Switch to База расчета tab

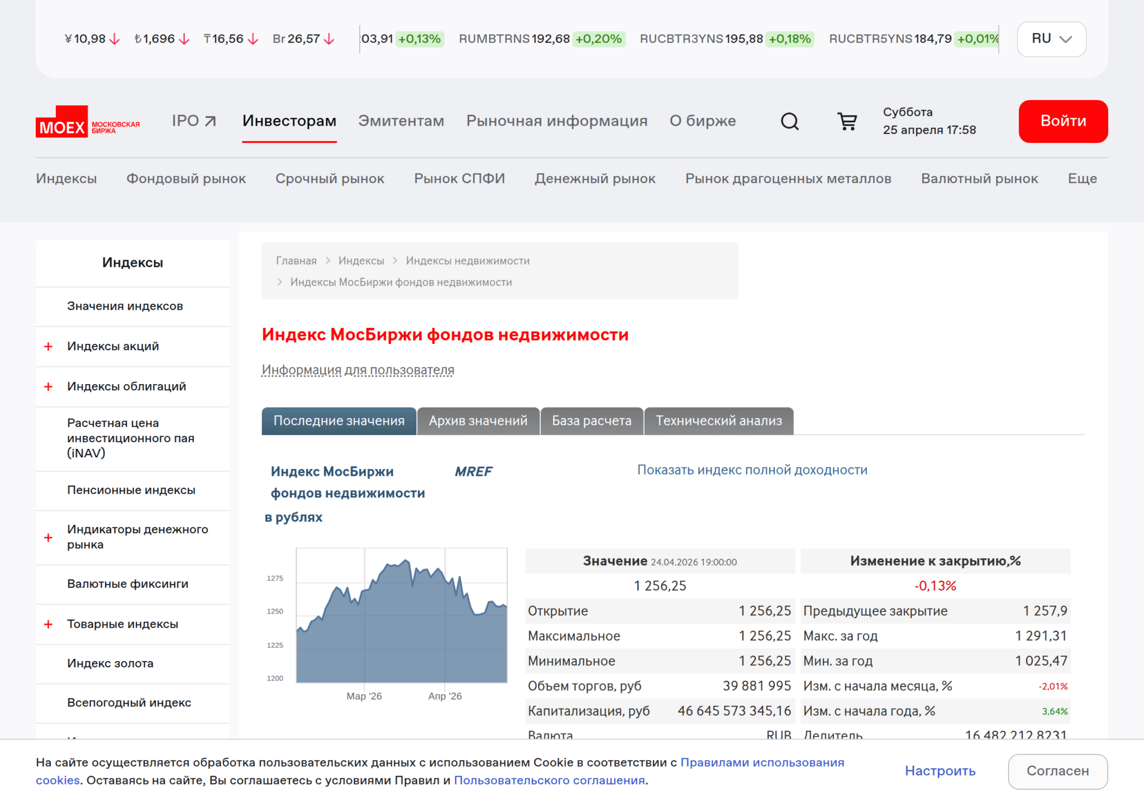click(592, 421)
